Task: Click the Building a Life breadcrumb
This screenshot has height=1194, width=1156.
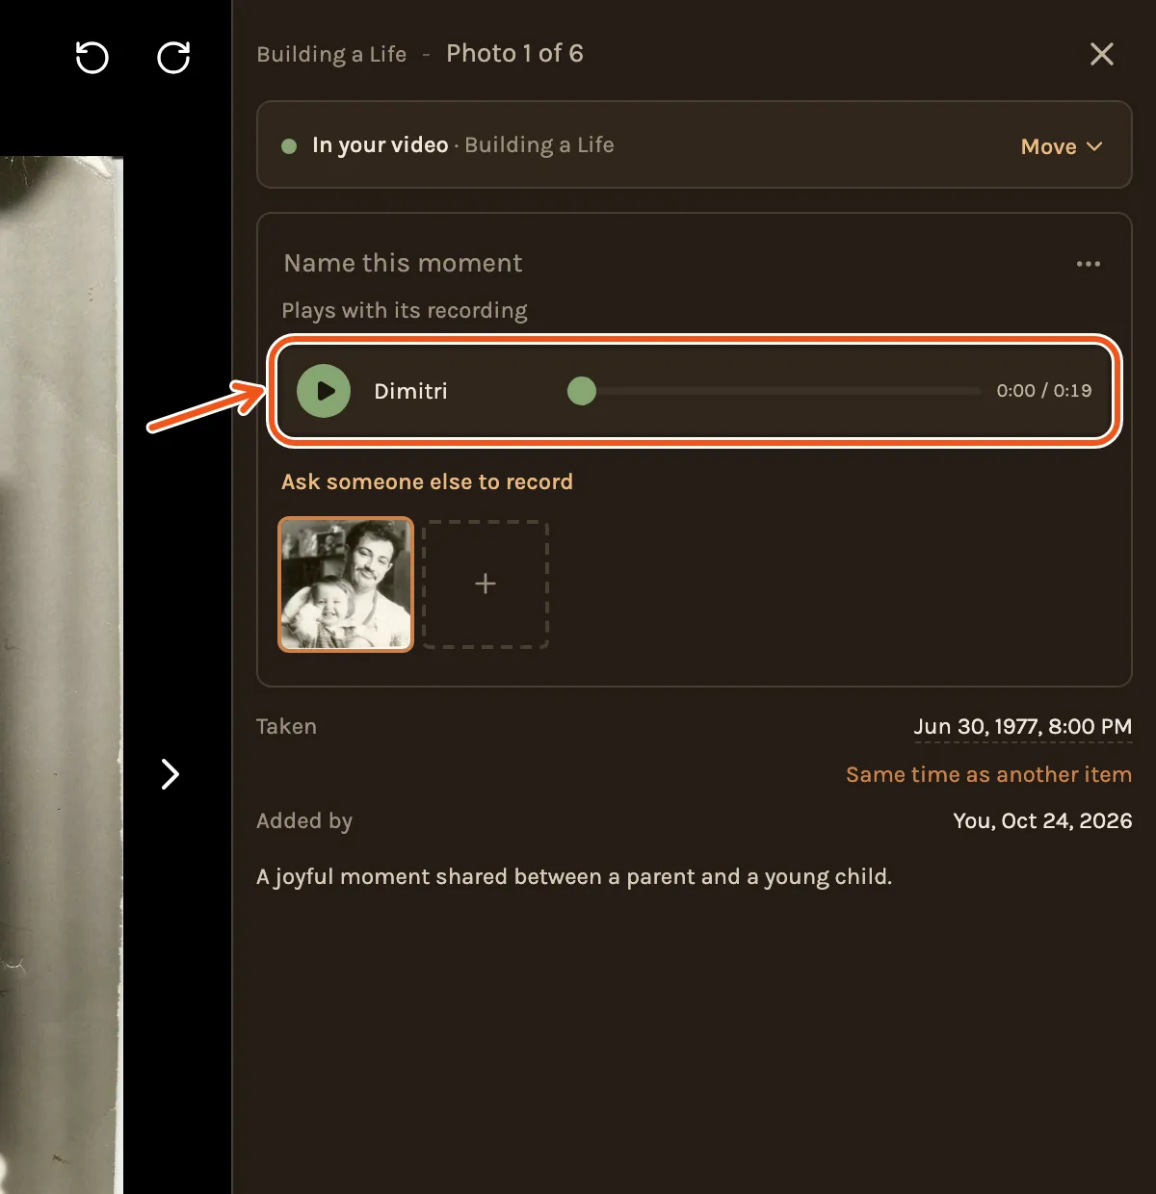Action: pos(331,54)
